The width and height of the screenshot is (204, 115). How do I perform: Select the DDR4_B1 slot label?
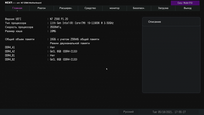pos(10,55)
